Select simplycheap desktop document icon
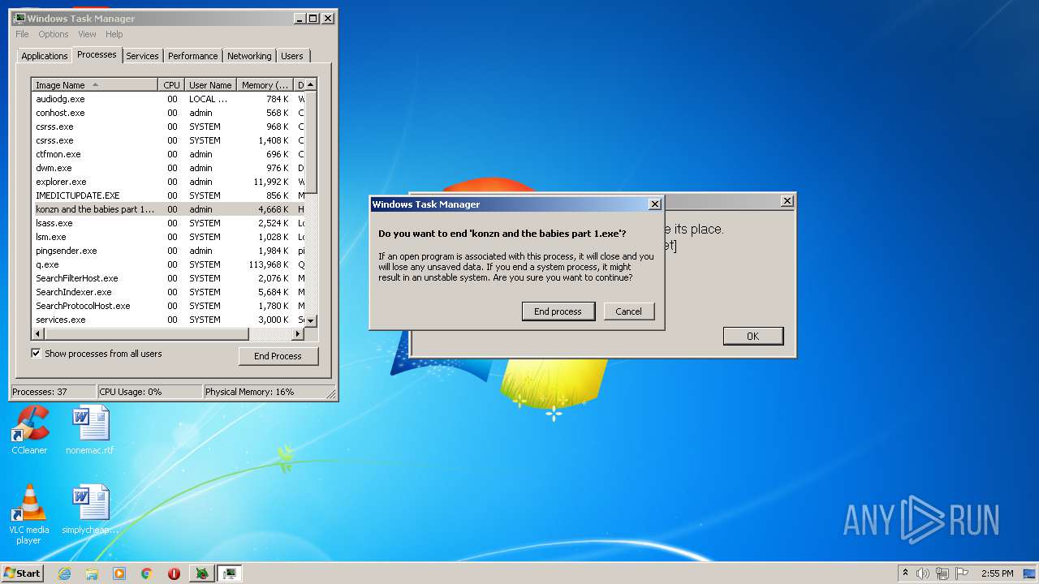Image resolution: width=1039 pixels, height=584 pixels. point(90,509)
